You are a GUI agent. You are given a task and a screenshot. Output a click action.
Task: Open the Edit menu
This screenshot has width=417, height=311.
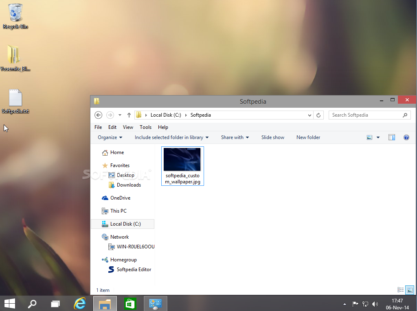click(112, 127)
